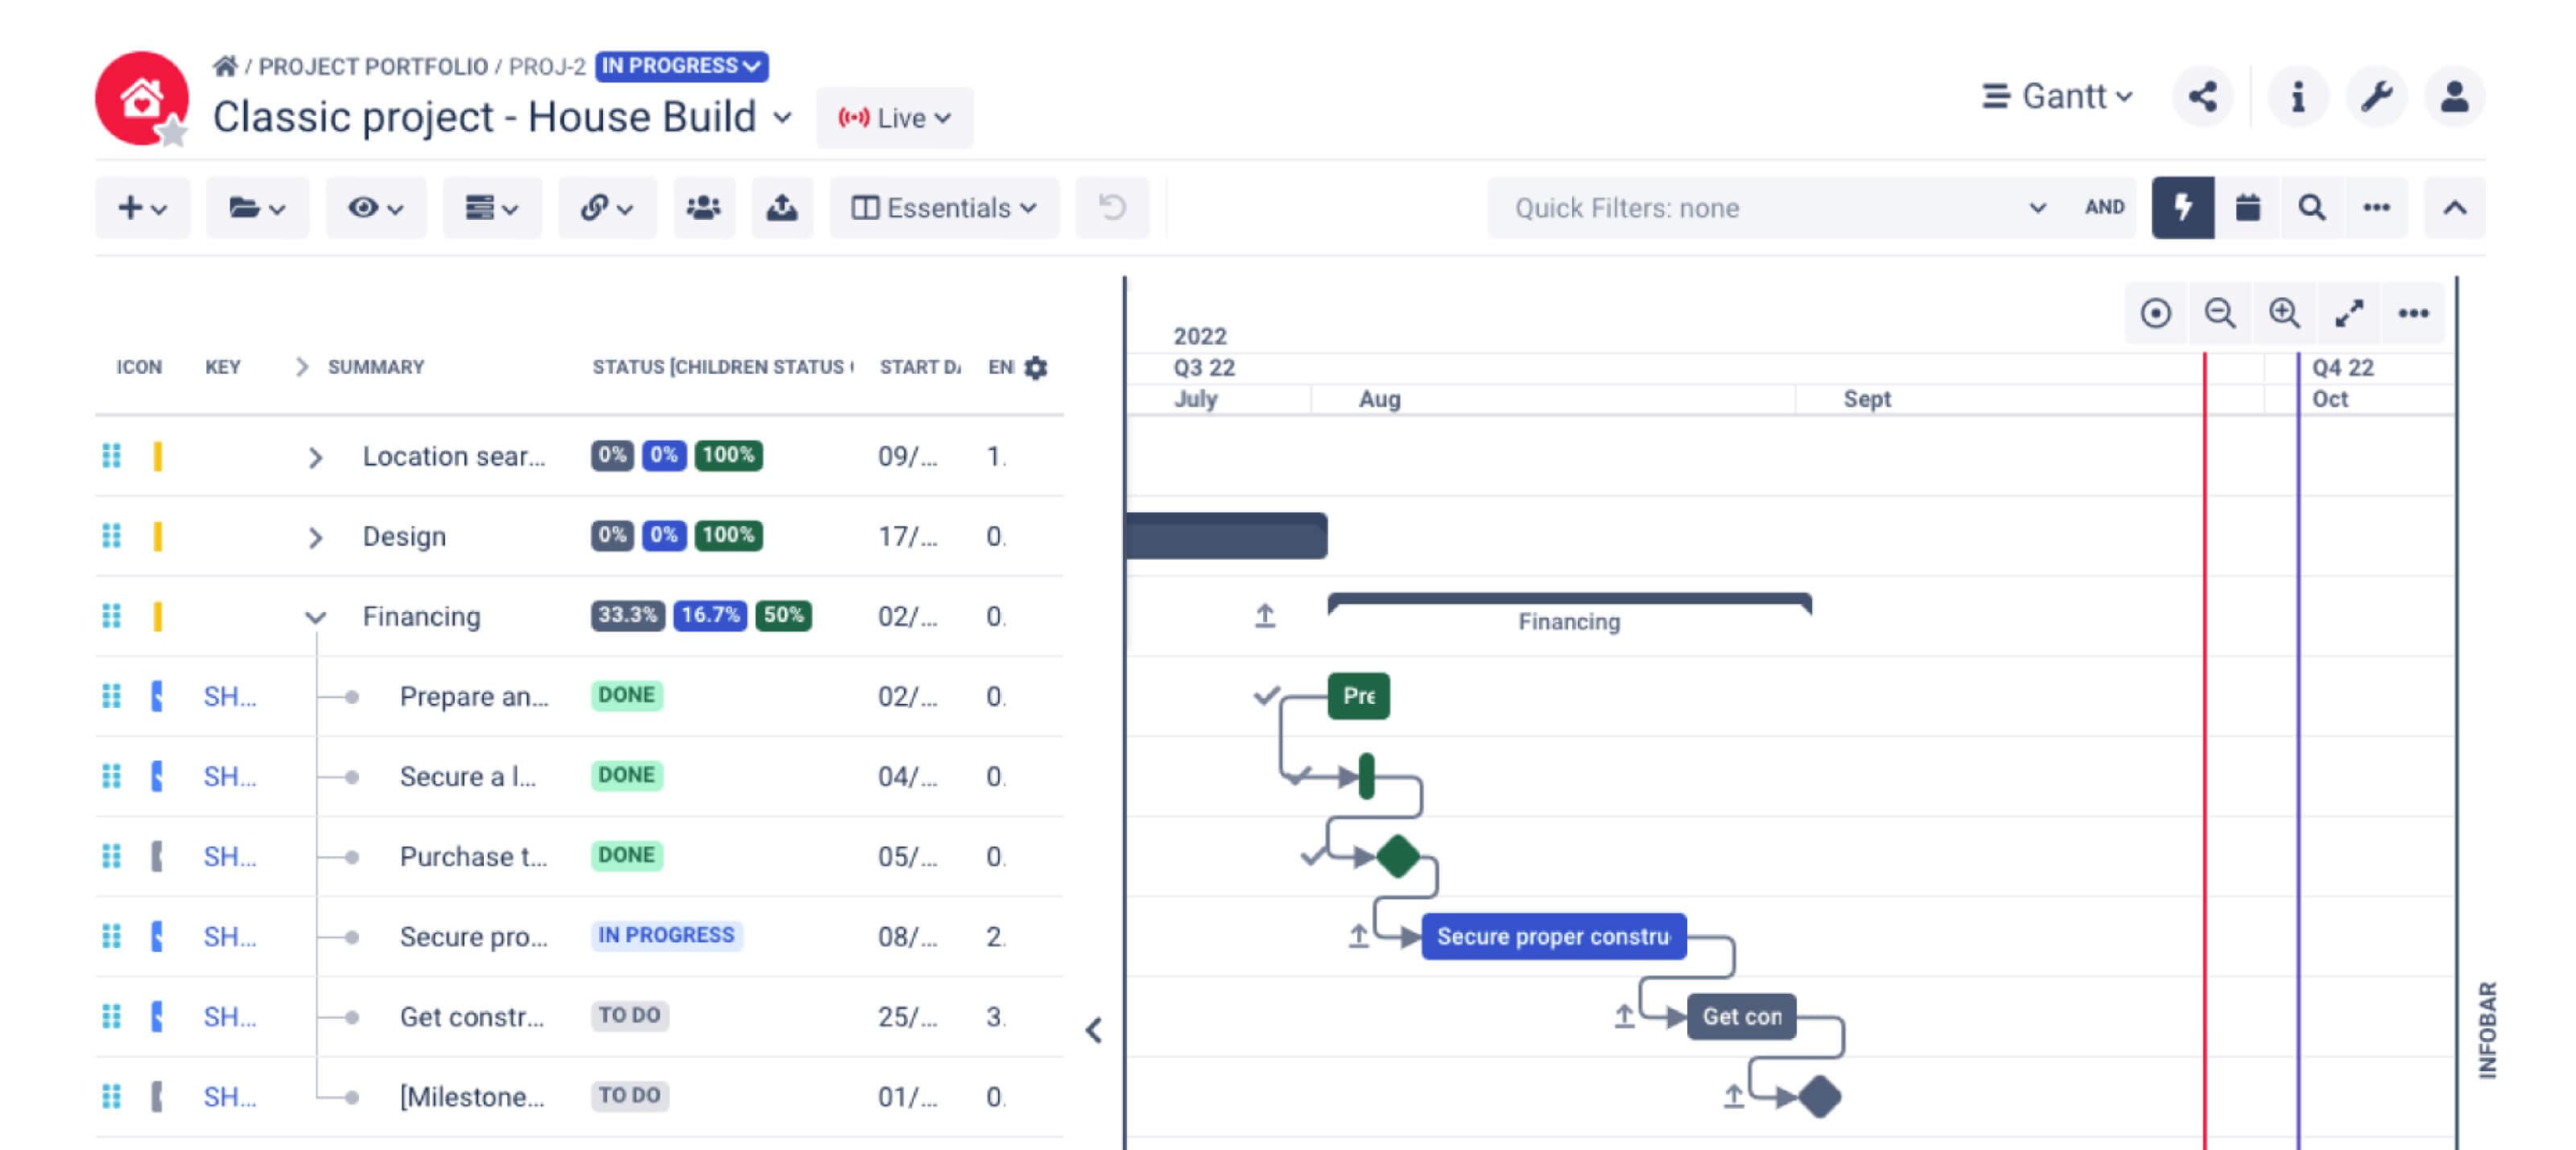Image resolution: width=2576 pixels, height=1150 pixels.
Task: Collapse the toolbar with up chevron
Action: [2455, 207]
